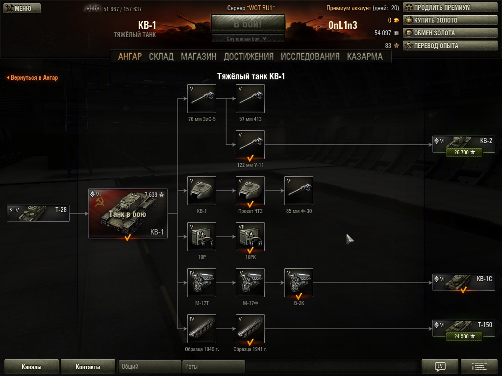Pick the М-17Ф engine module
The height and width of the screenshot is (376, 502).
click(250, 282)
